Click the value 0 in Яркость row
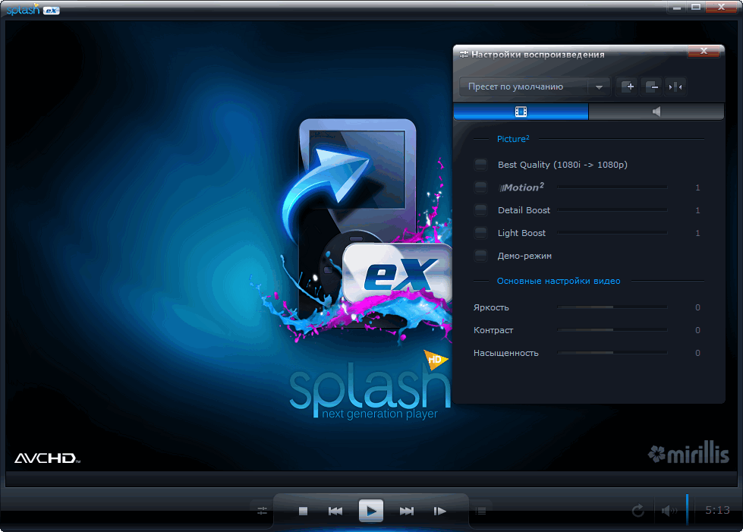743x532 pixels. coord(697,307)
